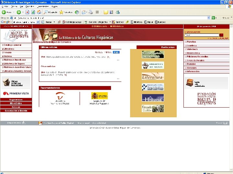Screen dimensions: 233x174
Task: Click the Corrector ortográfico check icon
Action: click(86, 22)
